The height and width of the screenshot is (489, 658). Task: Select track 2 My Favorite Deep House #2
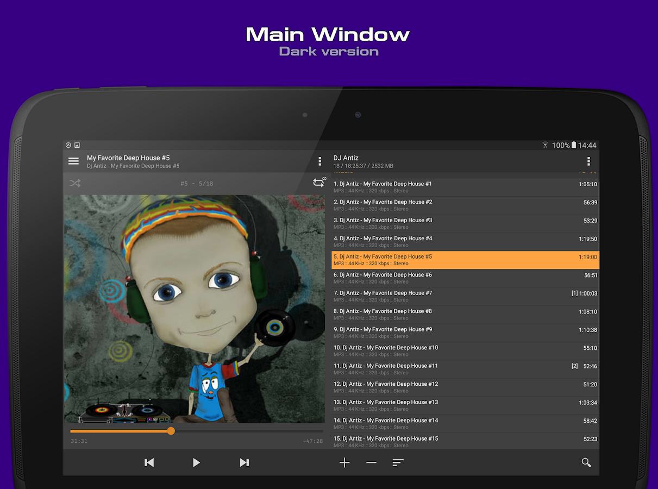(465, 205)
